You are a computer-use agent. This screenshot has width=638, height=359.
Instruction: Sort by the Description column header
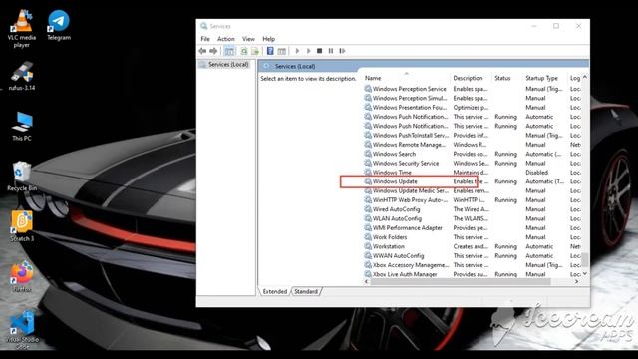click(x=472, y=78)
